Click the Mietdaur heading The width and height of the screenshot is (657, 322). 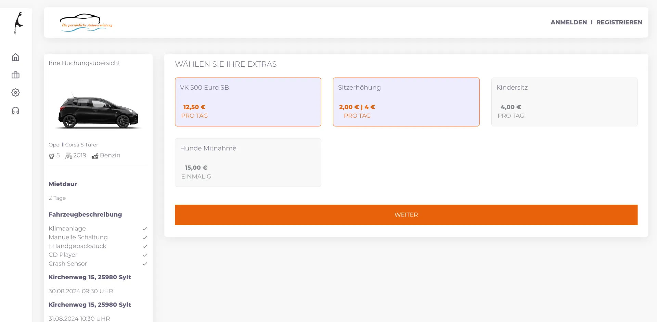tap(63, 184)
